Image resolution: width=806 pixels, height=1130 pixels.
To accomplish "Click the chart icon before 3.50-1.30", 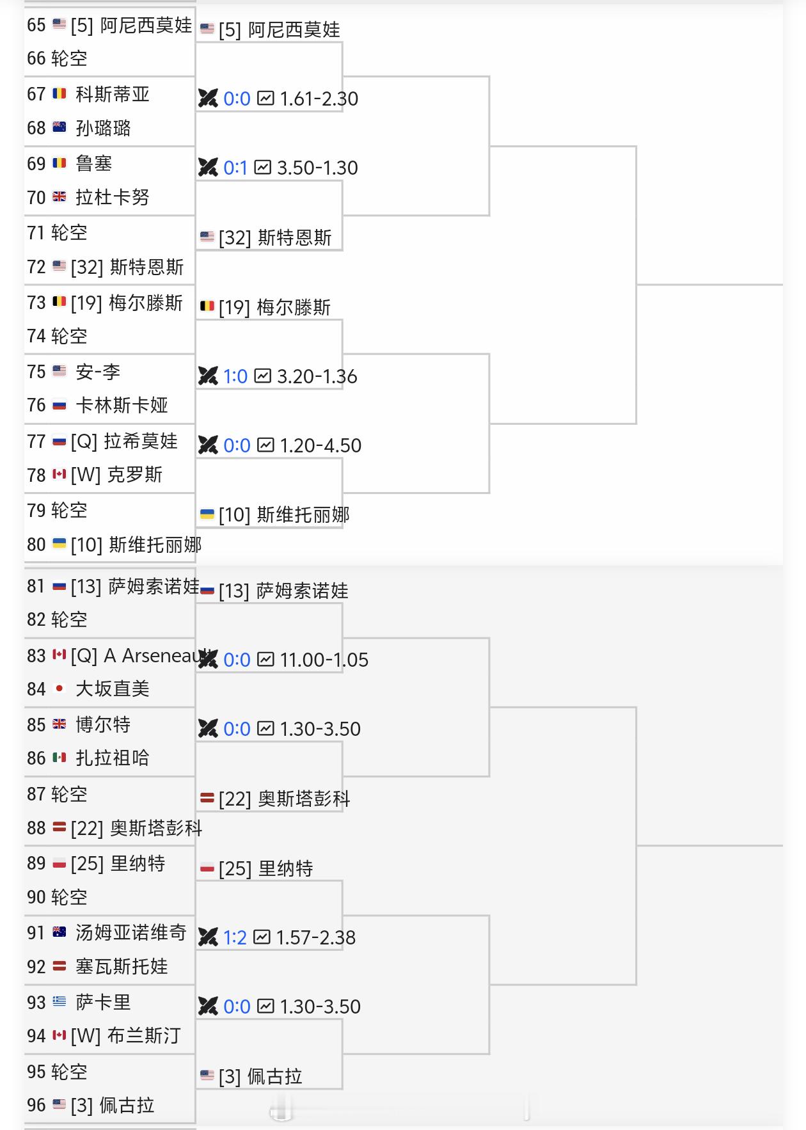I will click(x=263, y=168).
